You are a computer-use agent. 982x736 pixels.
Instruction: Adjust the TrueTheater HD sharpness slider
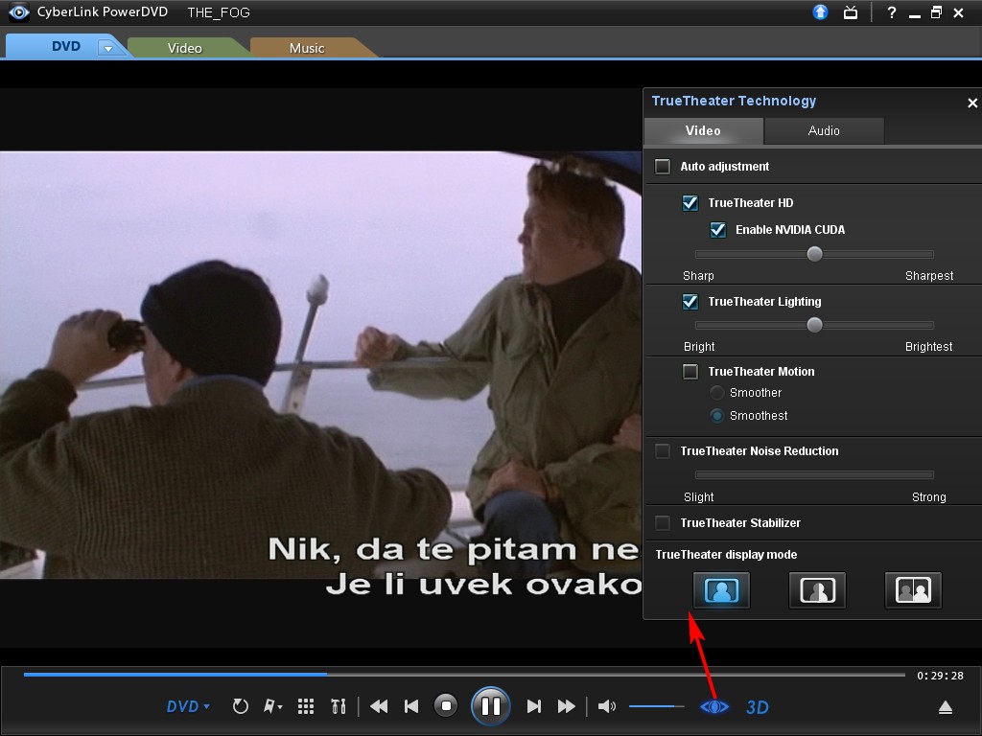coord(814,254)
